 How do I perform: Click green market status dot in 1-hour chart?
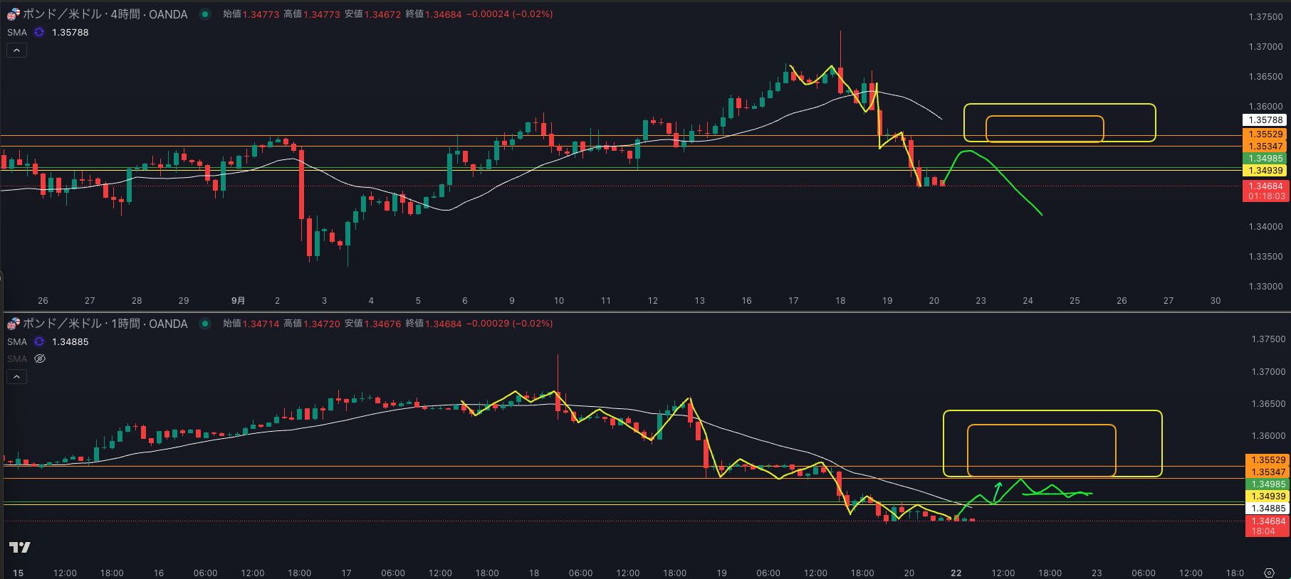pos(205,324)
